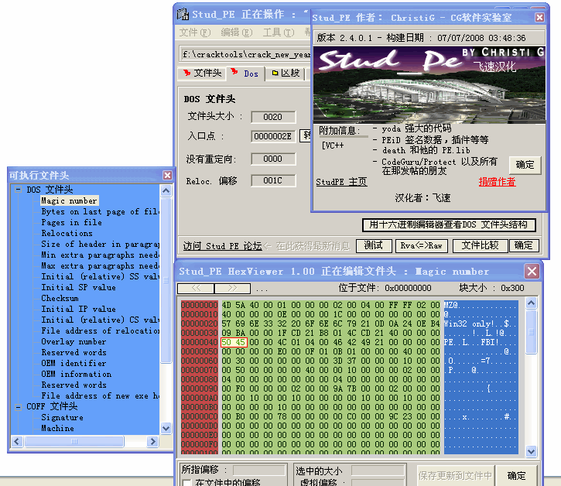Click the 没有重定向 value field 0000
Viewport: 561px width, 486px height.
click(x=273, y=159)
